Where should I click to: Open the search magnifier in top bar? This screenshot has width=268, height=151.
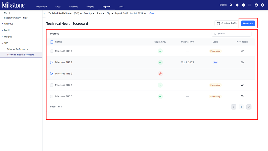pos(231,5)
